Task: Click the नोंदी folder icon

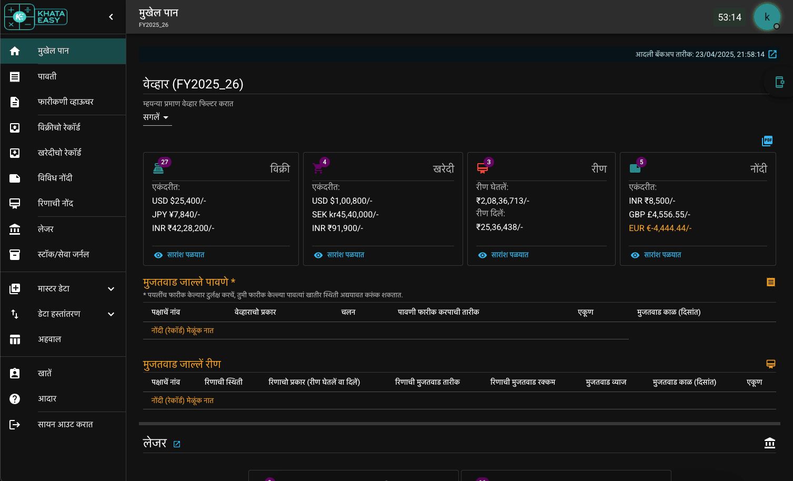Action: [635, 168]
